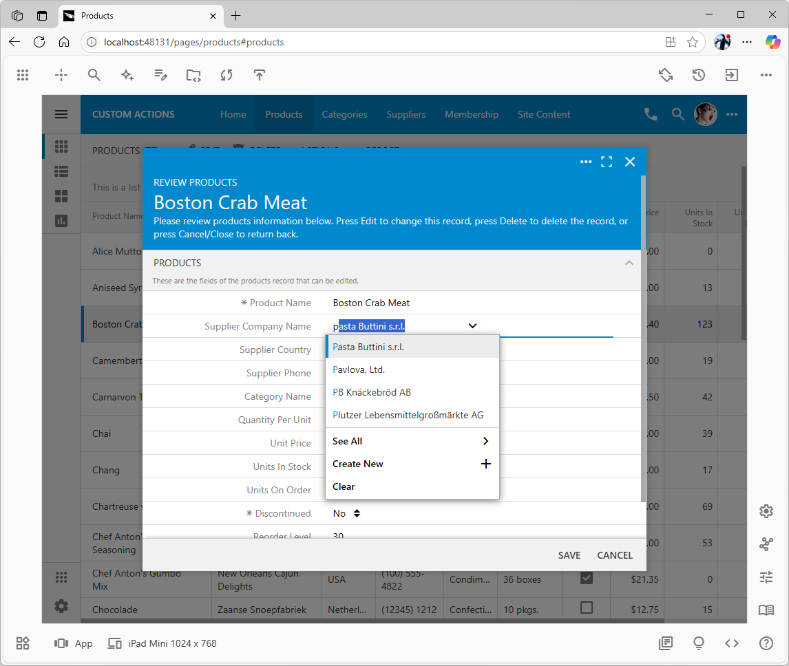Open the help question mark icon
The width and height of the screenshot is (789, 666).
[x=766, y=643]
